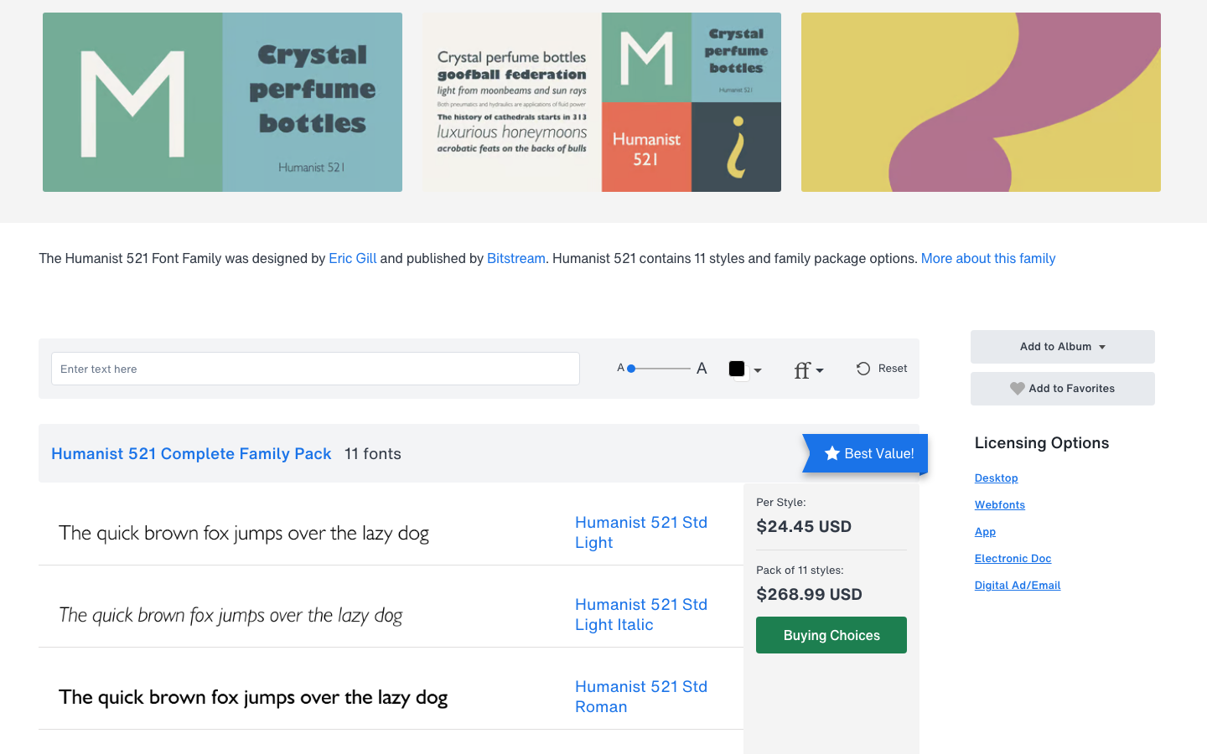Select the Desktop licensing option
This screenshot has height=754, width=1207.
point(996,478)
